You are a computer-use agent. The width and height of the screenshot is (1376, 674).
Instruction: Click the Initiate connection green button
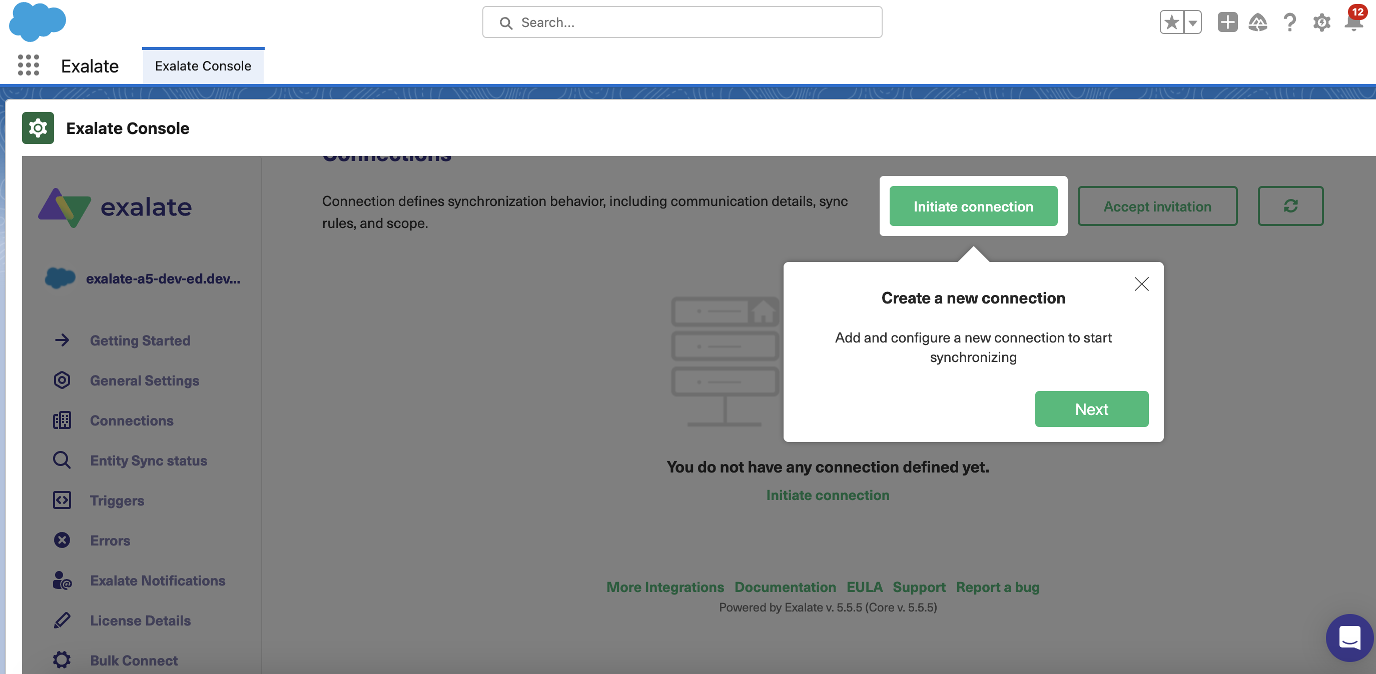(x=973, y=206)
